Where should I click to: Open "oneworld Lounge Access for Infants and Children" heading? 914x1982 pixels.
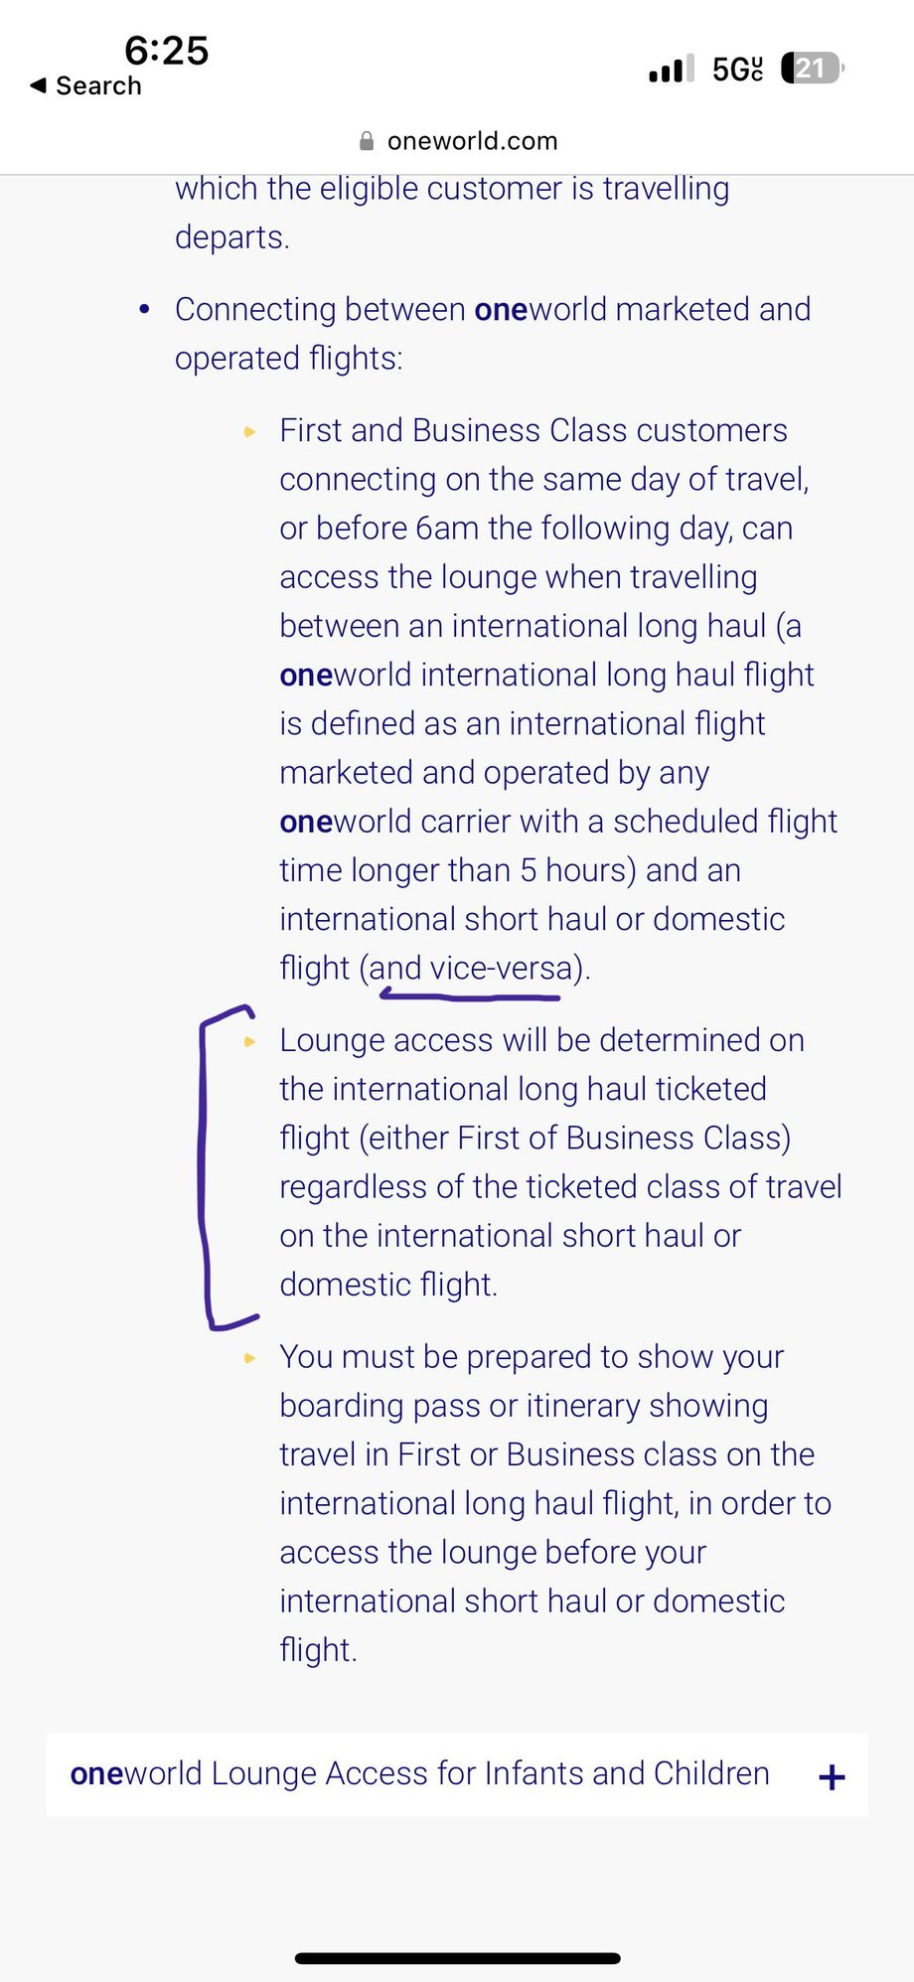coord(420,1773)
